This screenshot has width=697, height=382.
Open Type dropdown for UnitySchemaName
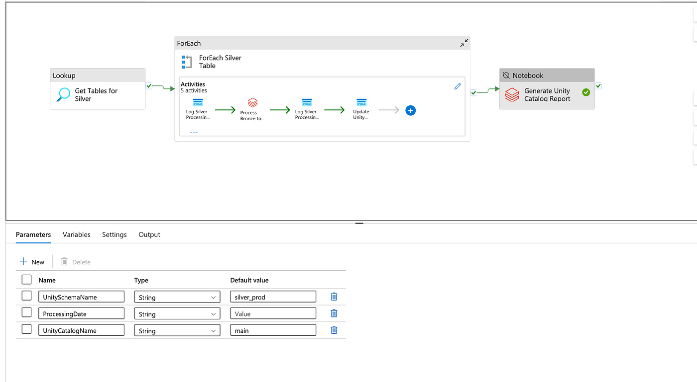pos(177,297)
